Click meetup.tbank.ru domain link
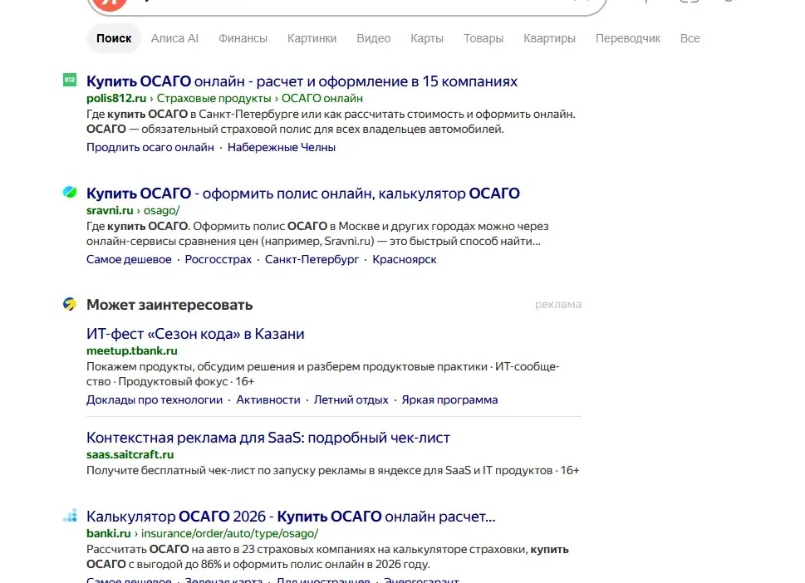 point(132,351)
